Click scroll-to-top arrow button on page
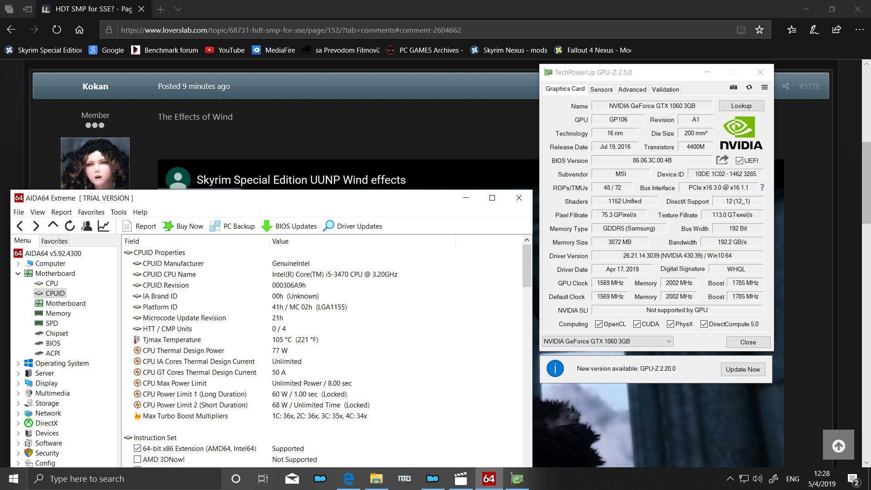Image resolution: width=871 pixels, height=490 pixels. tap(838, 445)
